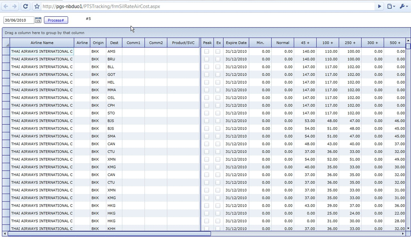Toggle Ex checkbox in the AMS row
The height and width of the screenshot is (237, 411).
(x=218, y=51)
